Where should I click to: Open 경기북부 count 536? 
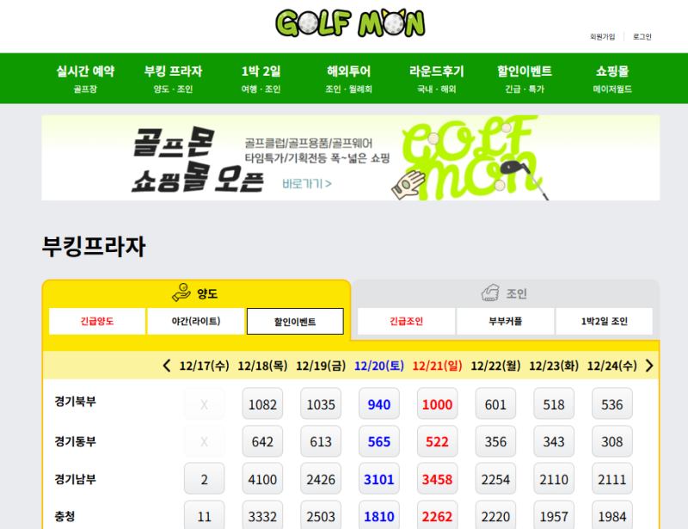click(612, 404)
